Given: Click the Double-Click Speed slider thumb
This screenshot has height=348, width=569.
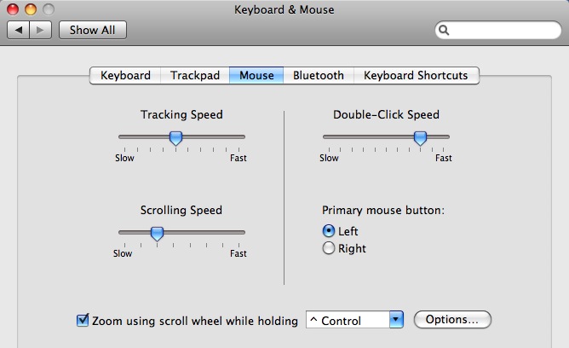Looking at the screenshot, I should pyautogui.click(x=420, y=138).
